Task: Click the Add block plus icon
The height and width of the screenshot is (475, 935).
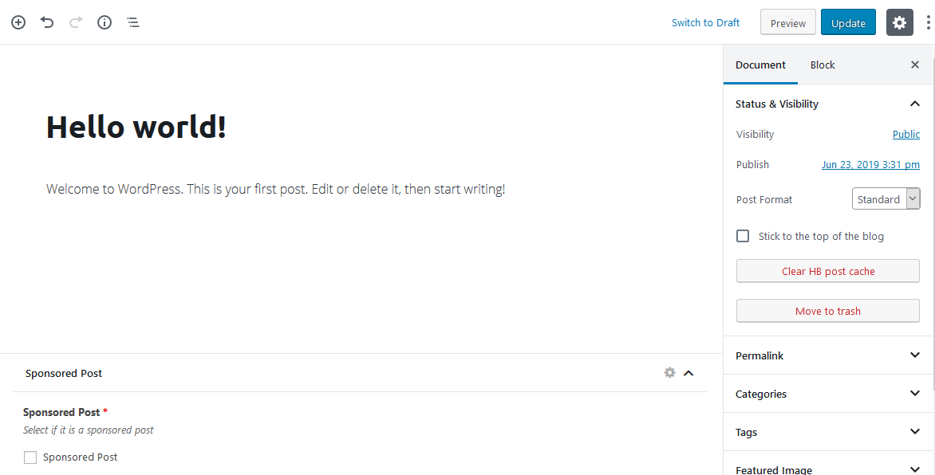Action: click(18, 22)
